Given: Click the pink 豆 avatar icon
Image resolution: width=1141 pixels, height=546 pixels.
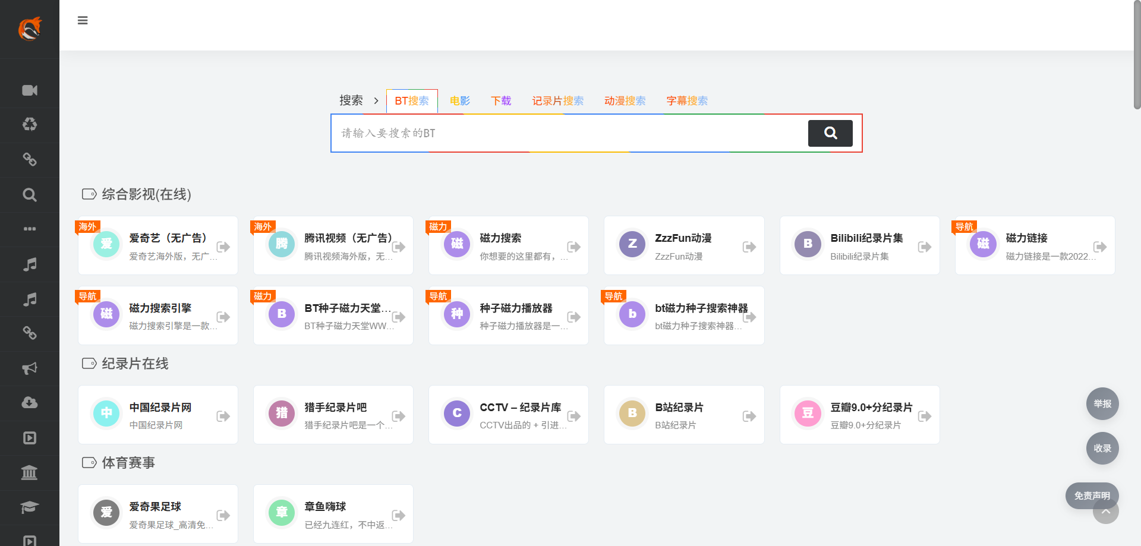Looking at the screenshot, I should 808,413.
